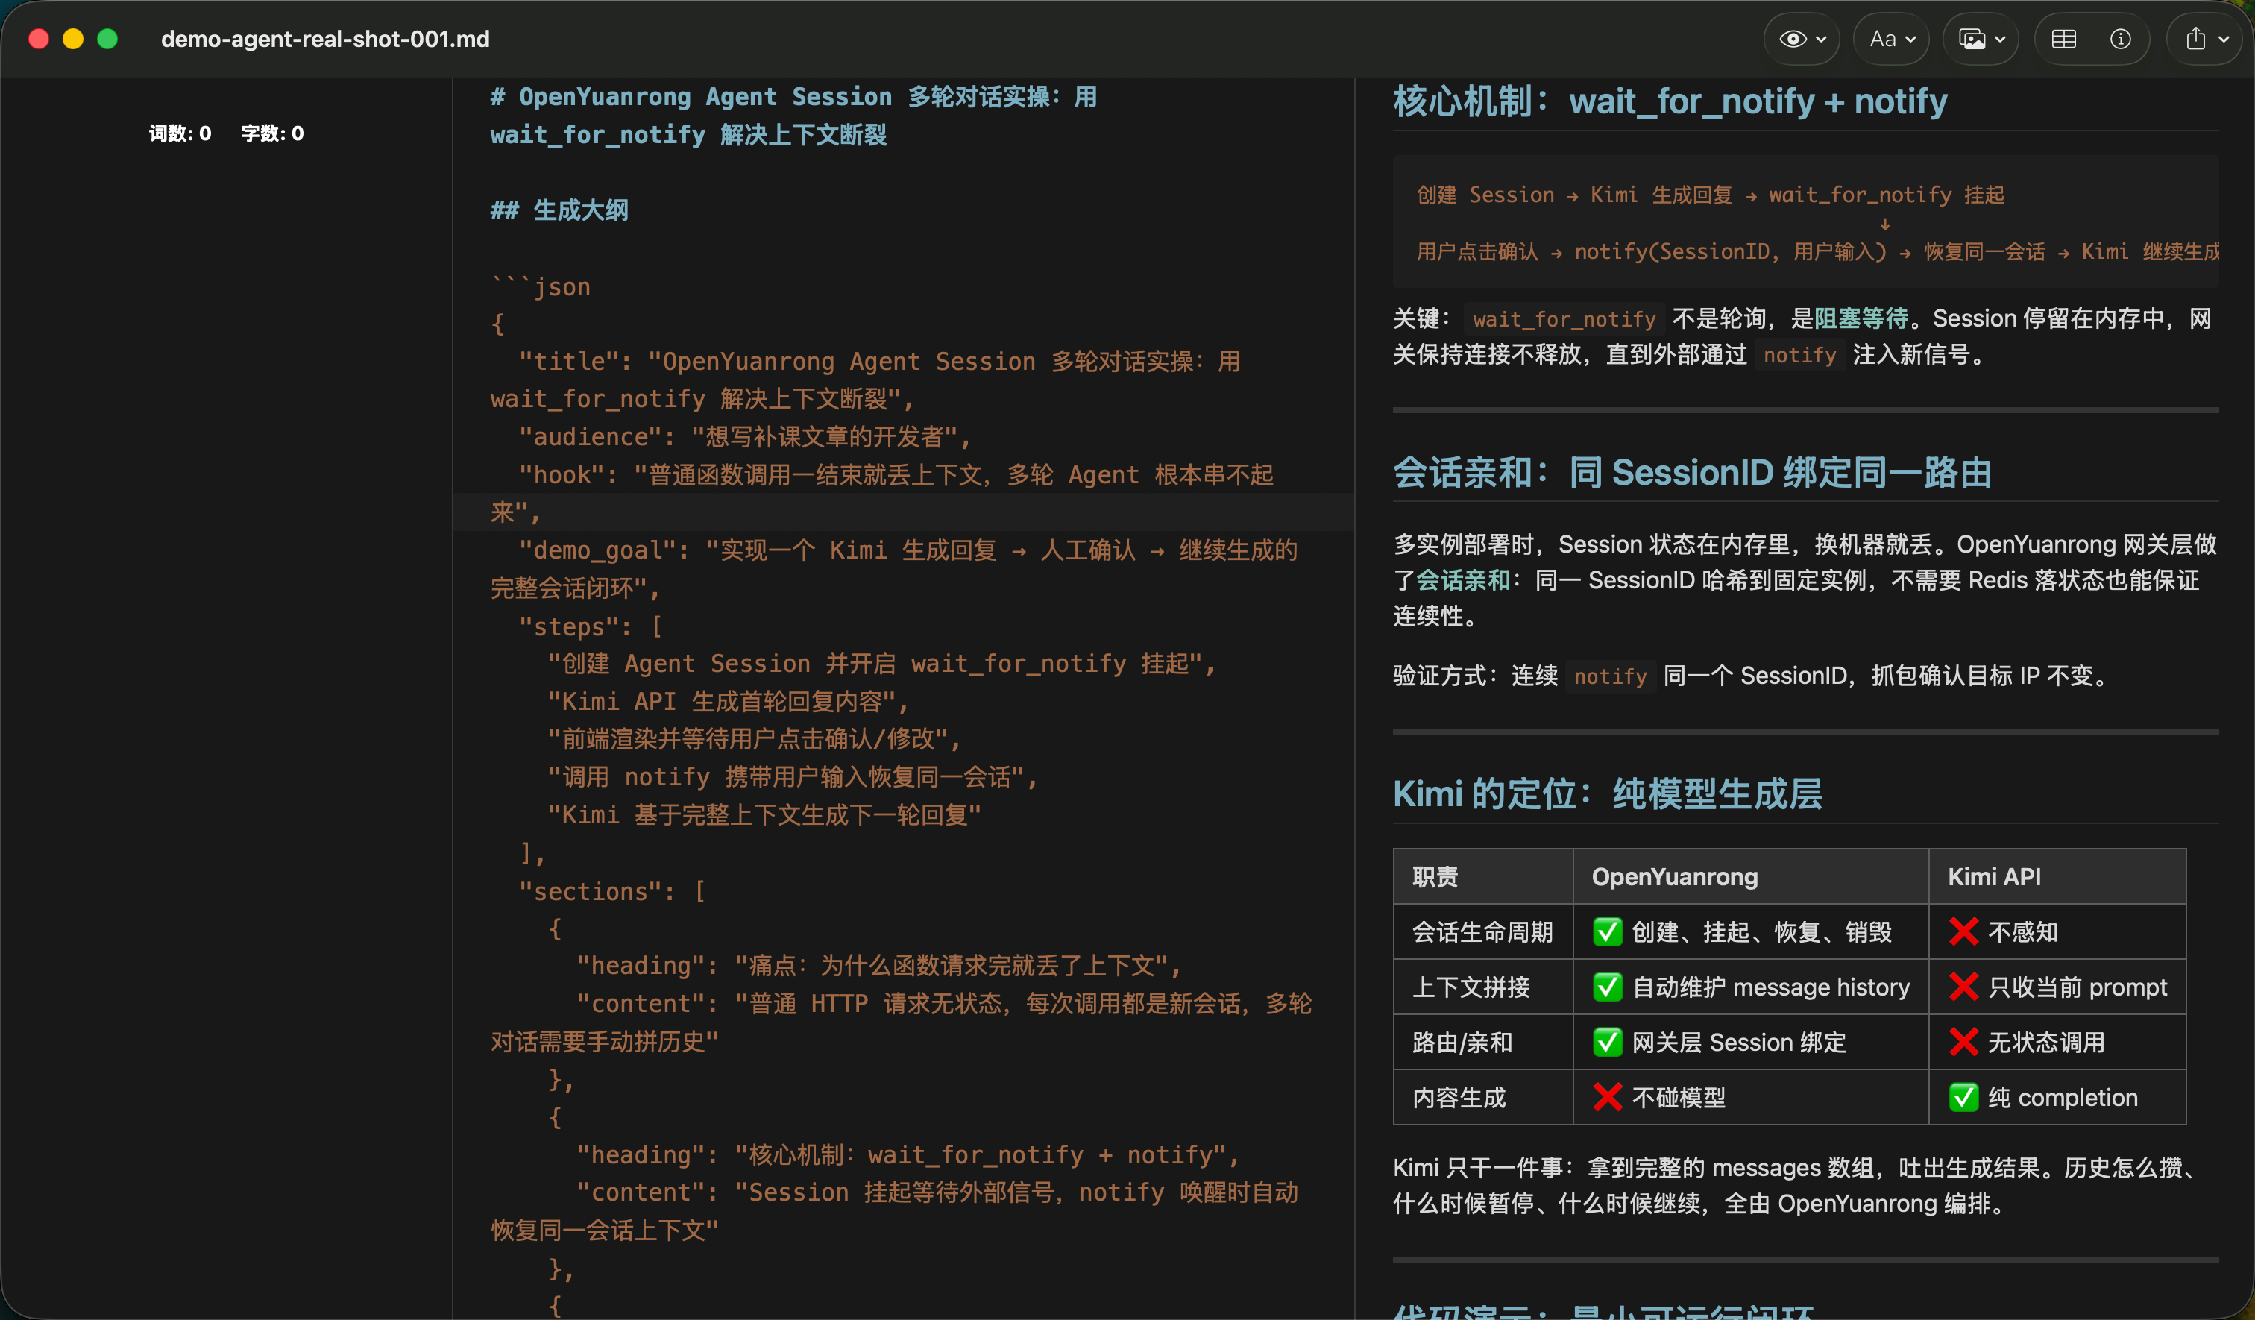
Task: Click the '## 生成大纲' heading in editor
Action: click(x=559, y=210)
